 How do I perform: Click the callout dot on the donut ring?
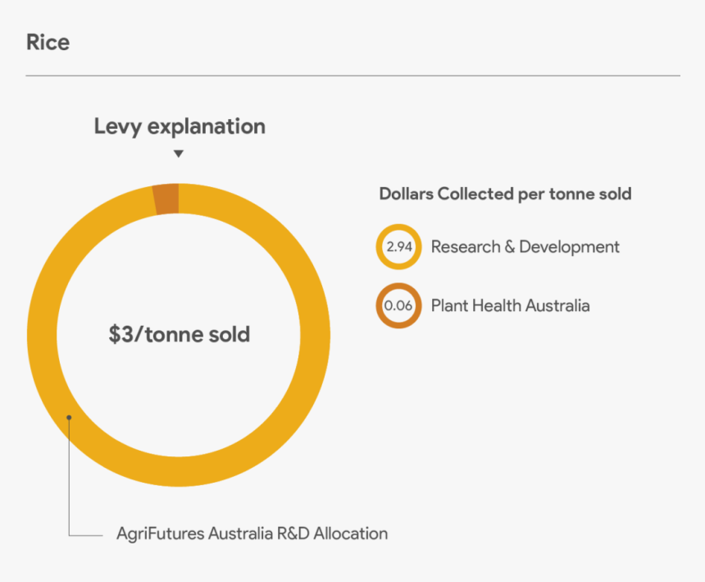pos(70,417)
